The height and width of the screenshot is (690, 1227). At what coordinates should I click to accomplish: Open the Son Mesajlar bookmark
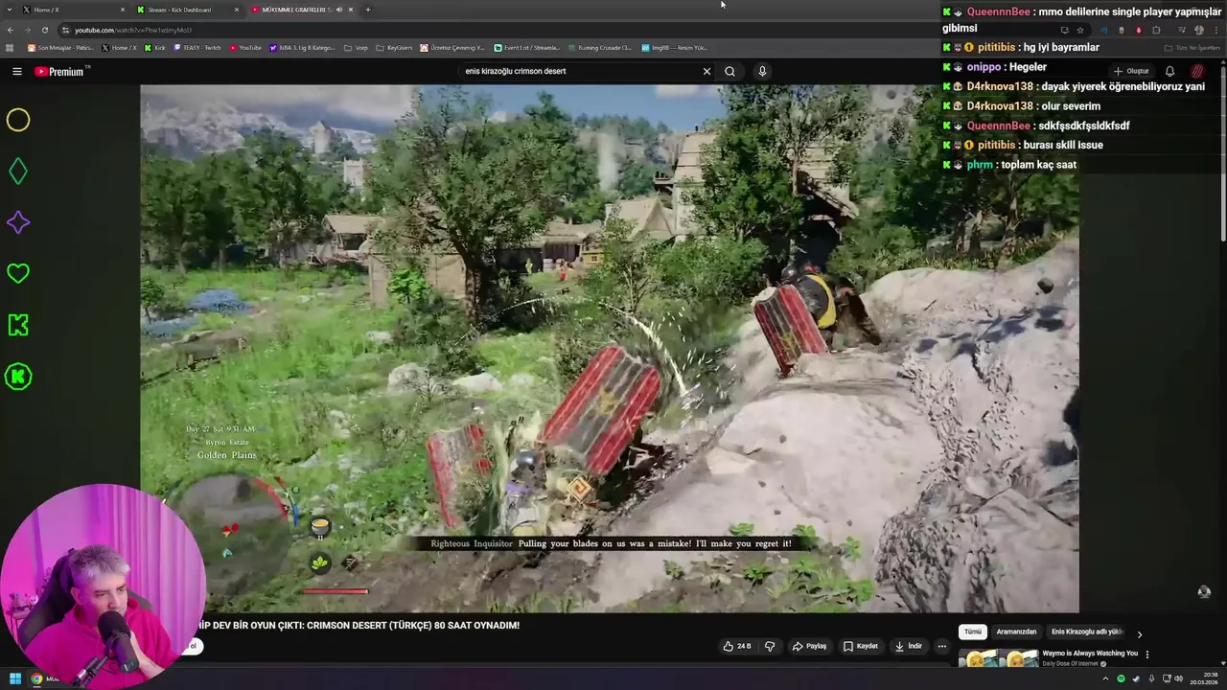pyautogui.click(x=60, y=47)
